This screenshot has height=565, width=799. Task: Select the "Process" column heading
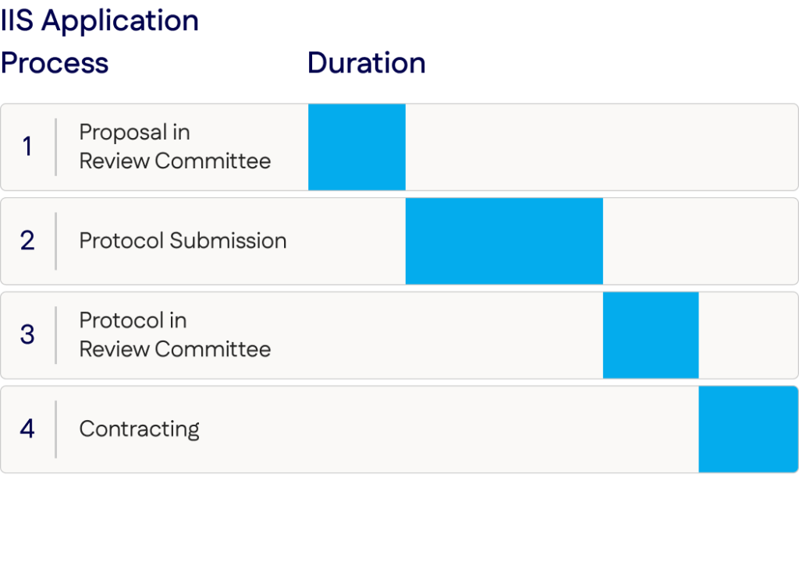[55, 63]
